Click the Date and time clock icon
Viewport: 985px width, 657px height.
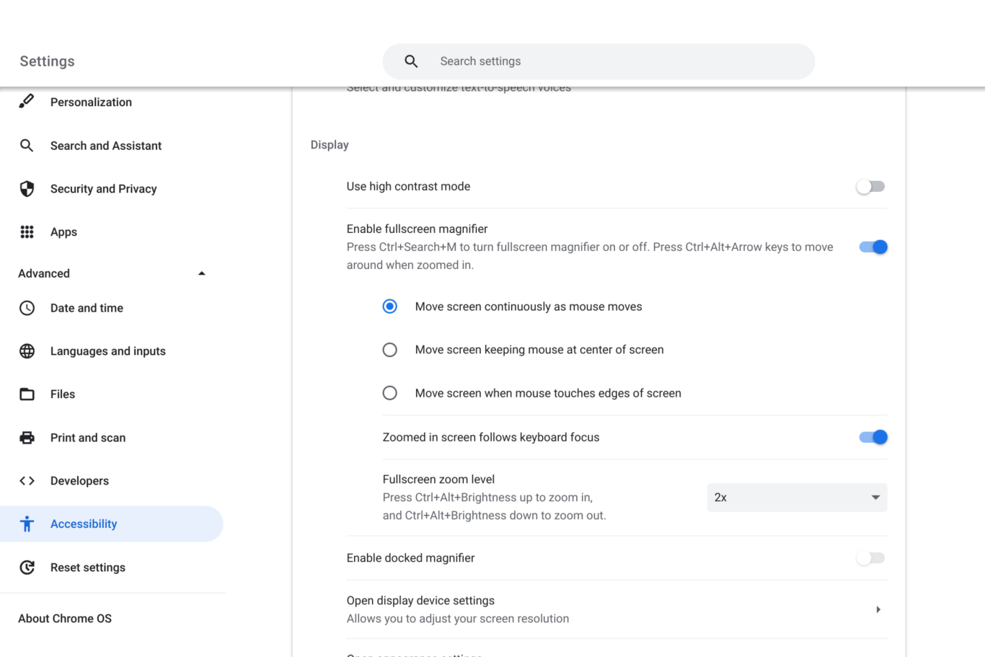(x=27, y=308)
